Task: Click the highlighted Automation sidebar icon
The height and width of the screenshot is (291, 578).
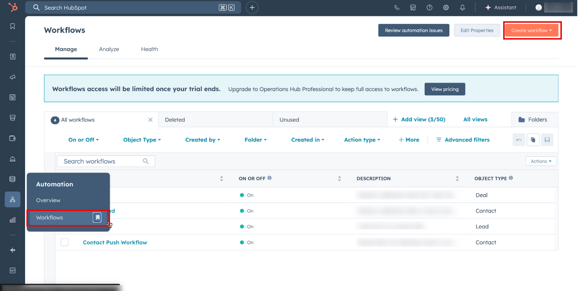Action: coord(12,199)
